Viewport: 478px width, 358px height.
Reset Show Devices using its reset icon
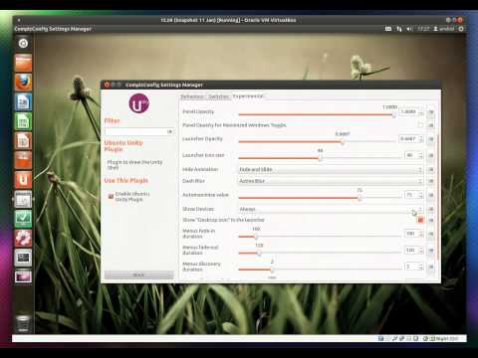pos(431,209)
